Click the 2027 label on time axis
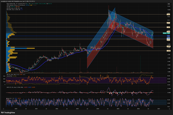Screen dimensions: 173x115 (x=159, y=109)
